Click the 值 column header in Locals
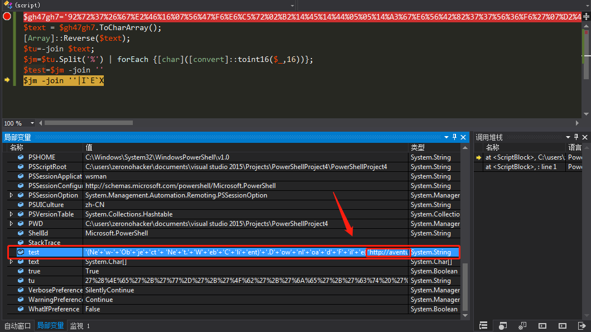Screen dimensions: 591x332 click(x=246, y=147)
